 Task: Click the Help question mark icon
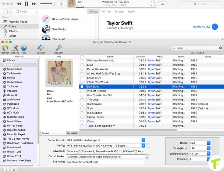click(x=24, y=48)
